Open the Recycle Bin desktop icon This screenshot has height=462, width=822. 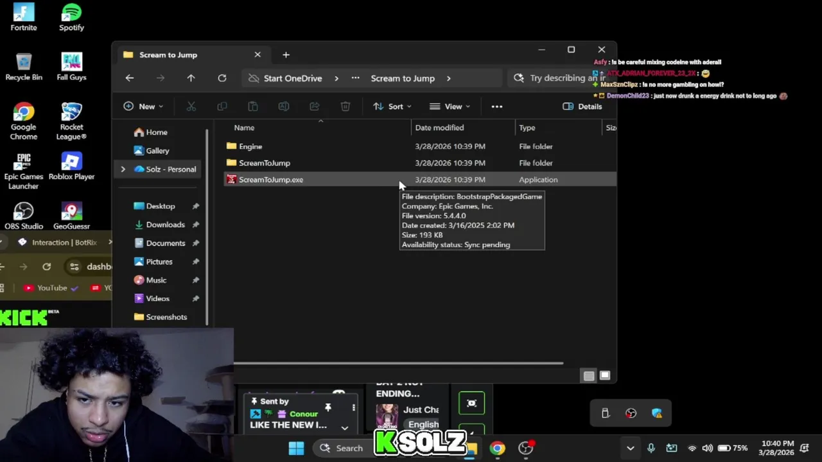click(x=24, y=67)
